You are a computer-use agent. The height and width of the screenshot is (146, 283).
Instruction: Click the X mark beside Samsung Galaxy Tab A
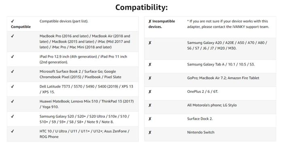pyautogui.click(x=150, y=64)
